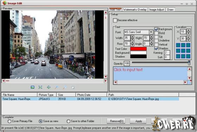Click the top-left location grid square
Screen dimensions: 197x132
[x=178, y=45]
